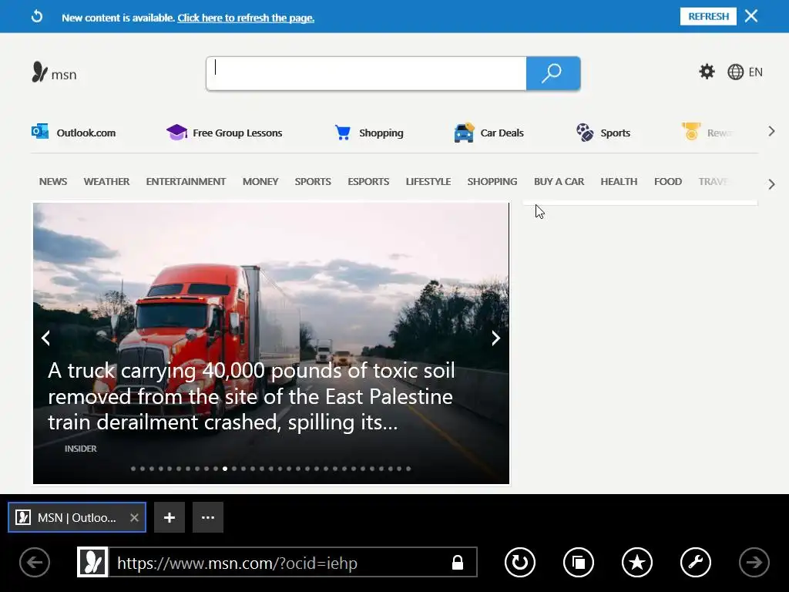Open the browser tabs view button
The width and height of the screenshot is (789, 592).
tap(579, 562)
